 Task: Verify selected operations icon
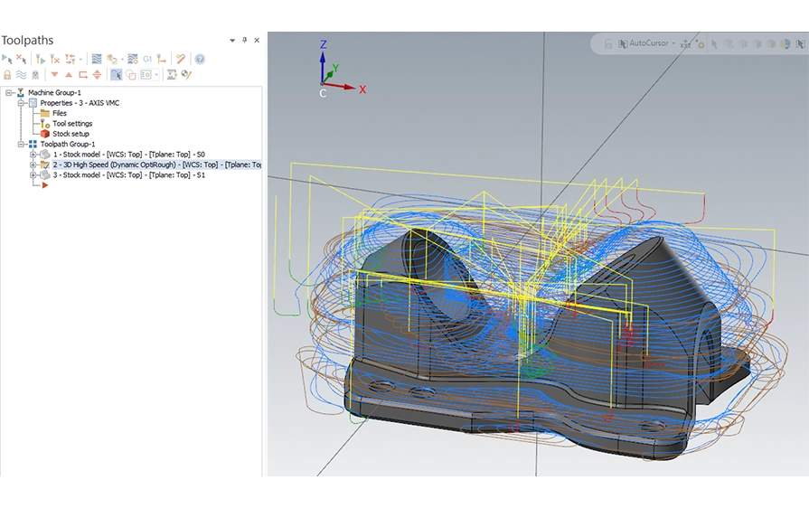112,60
